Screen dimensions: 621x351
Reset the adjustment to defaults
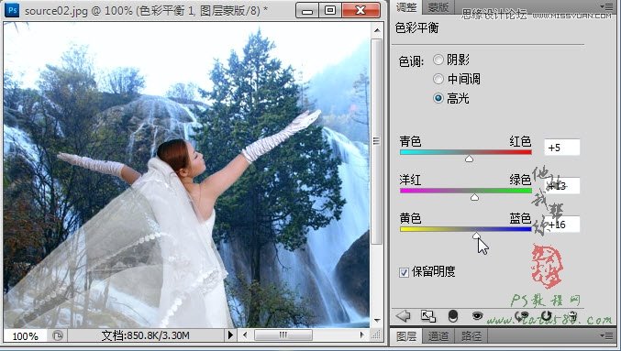(547, 315)
